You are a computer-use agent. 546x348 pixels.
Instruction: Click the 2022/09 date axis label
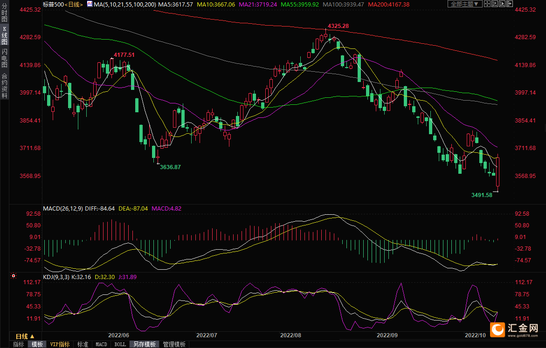click(x=387, y=335)
